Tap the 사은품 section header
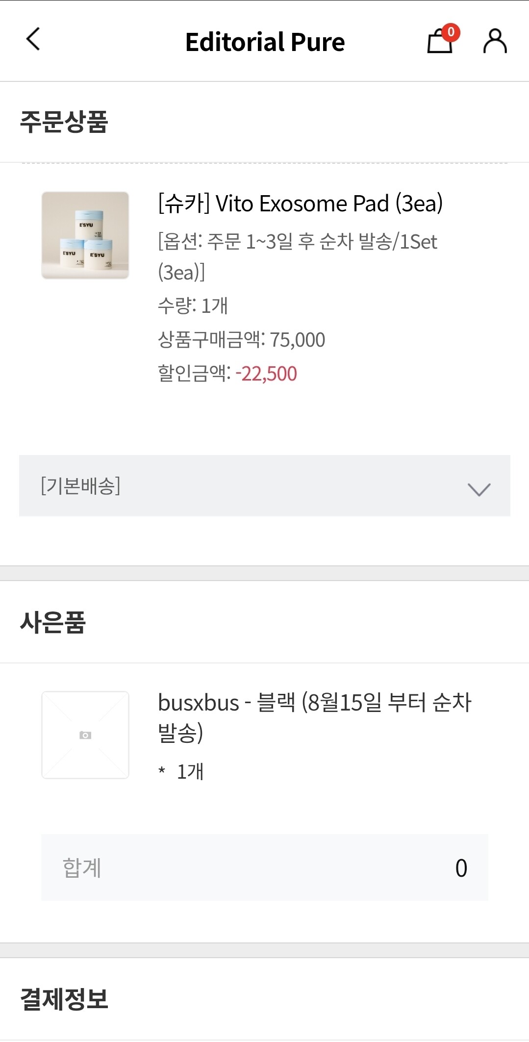 (53, 622)
